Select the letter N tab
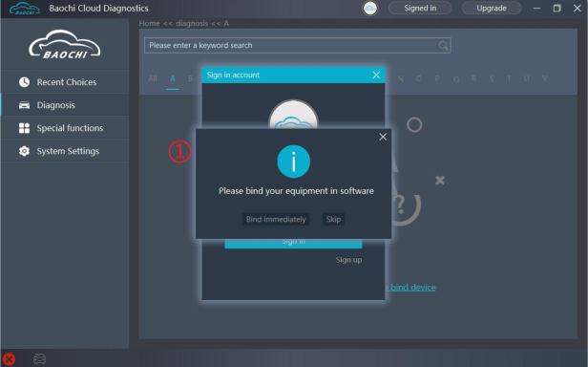Screen dimensions: 588x367 (x=401, y=79)
